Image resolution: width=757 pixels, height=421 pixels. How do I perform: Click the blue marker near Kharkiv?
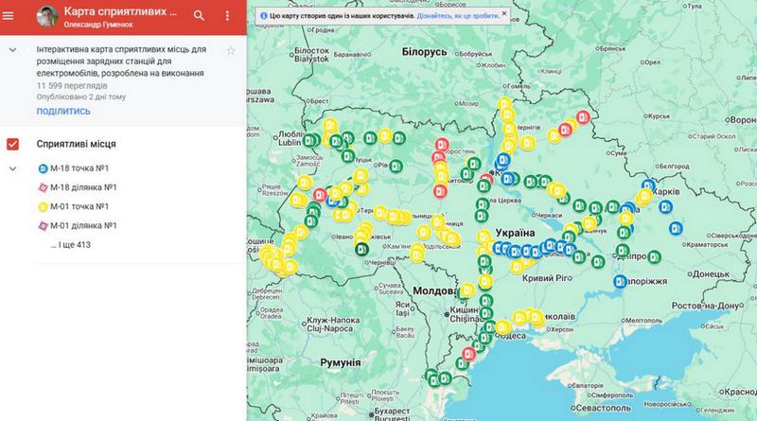[648, 185]
